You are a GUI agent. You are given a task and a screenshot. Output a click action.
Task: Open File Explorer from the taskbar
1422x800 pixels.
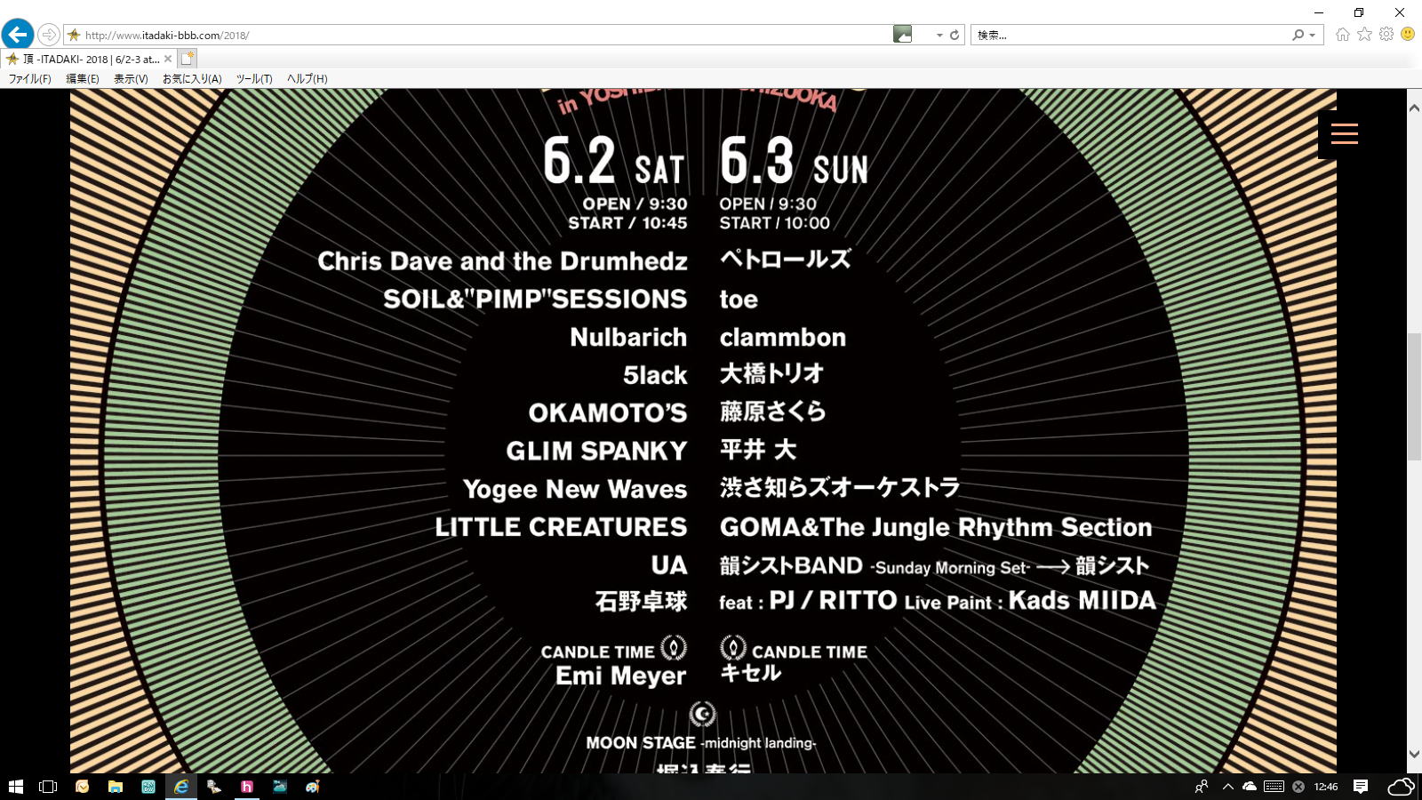coord(116,787)
